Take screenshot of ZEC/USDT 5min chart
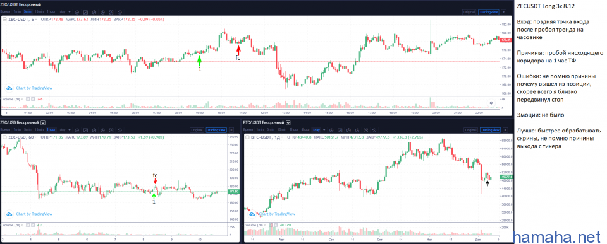This screenshot has width=607, height=244. [111, 12]
